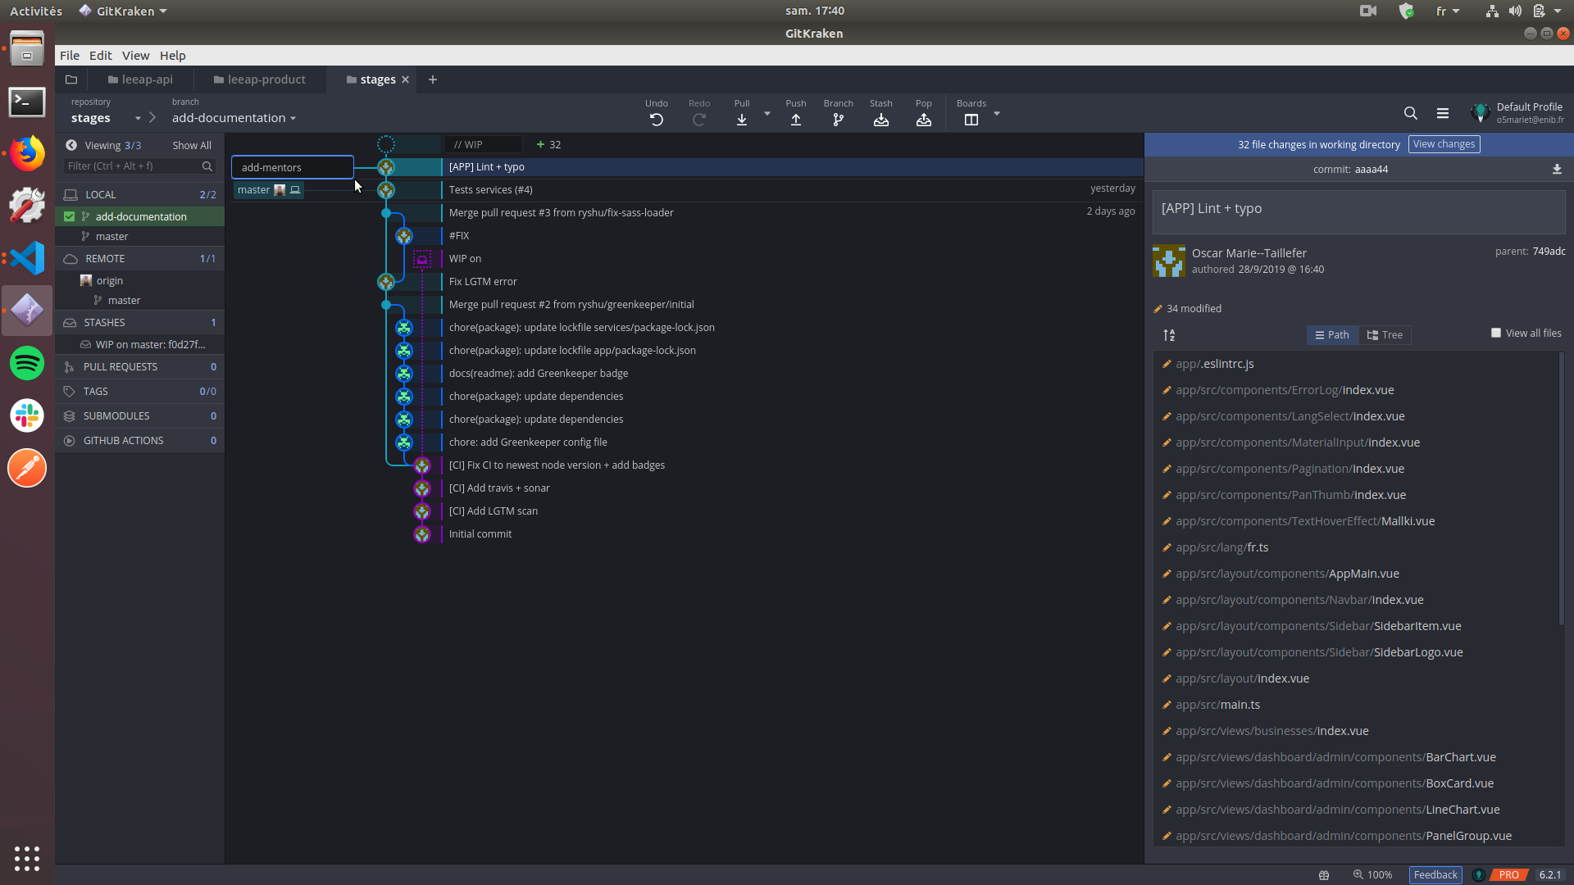Click the Redo toolbar icon
The height and width of the screenshot is (885, 1574).
(699, 120)
